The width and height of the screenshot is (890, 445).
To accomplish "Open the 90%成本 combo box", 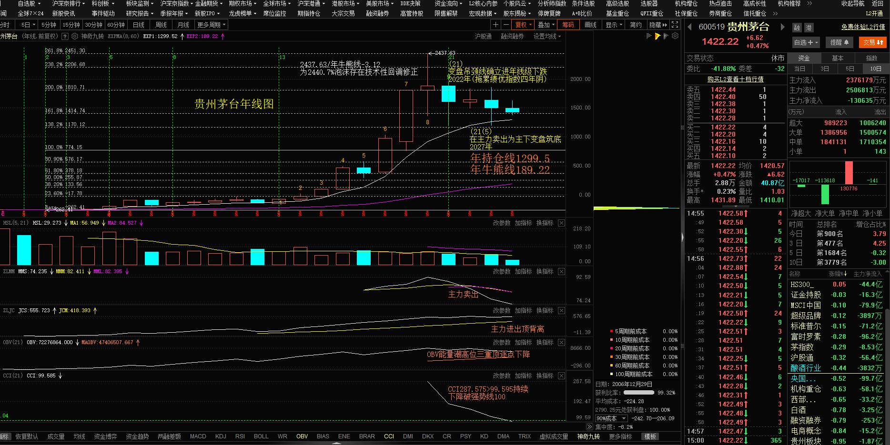I will click(x=611, y=418).
